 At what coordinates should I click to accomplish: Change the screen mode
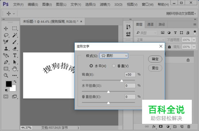[x=14, y=97]
